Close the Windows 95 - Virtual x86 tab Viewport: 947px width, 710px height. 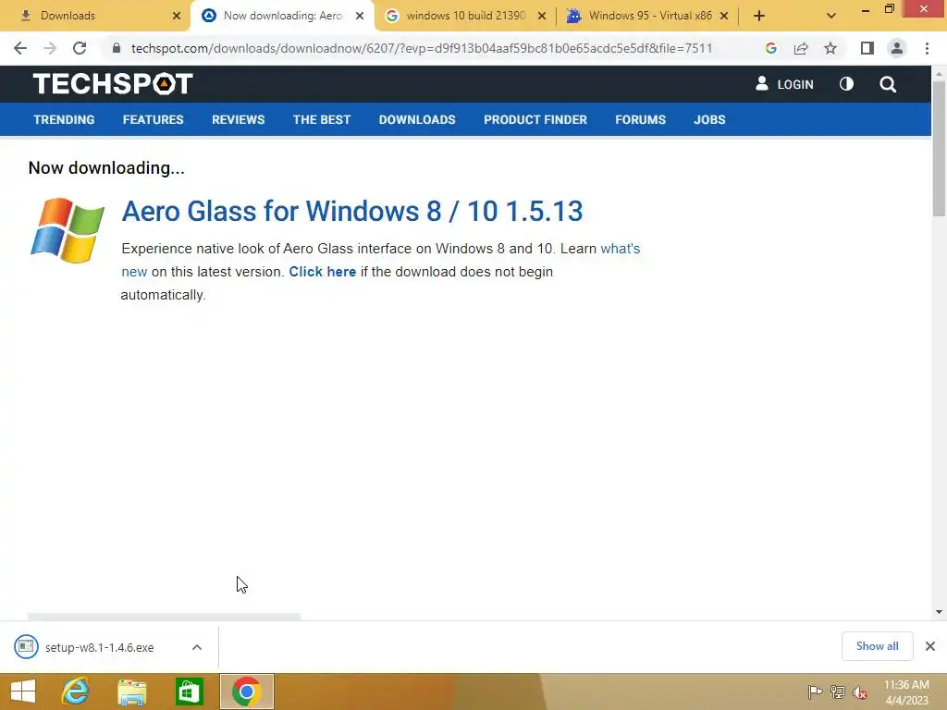pyautogui.click(x=724, y=16)
